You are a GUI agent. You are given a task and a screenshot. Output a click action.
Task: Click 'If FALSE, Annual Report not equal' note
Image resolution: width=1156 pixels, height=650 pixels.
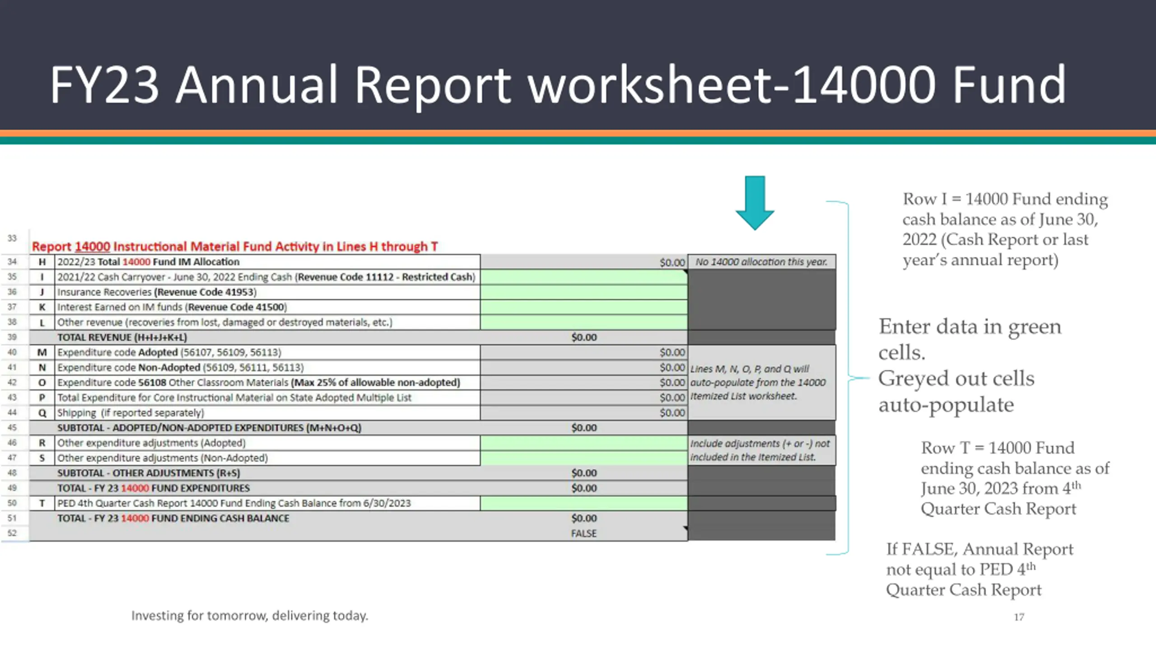(x=980, y=569)
